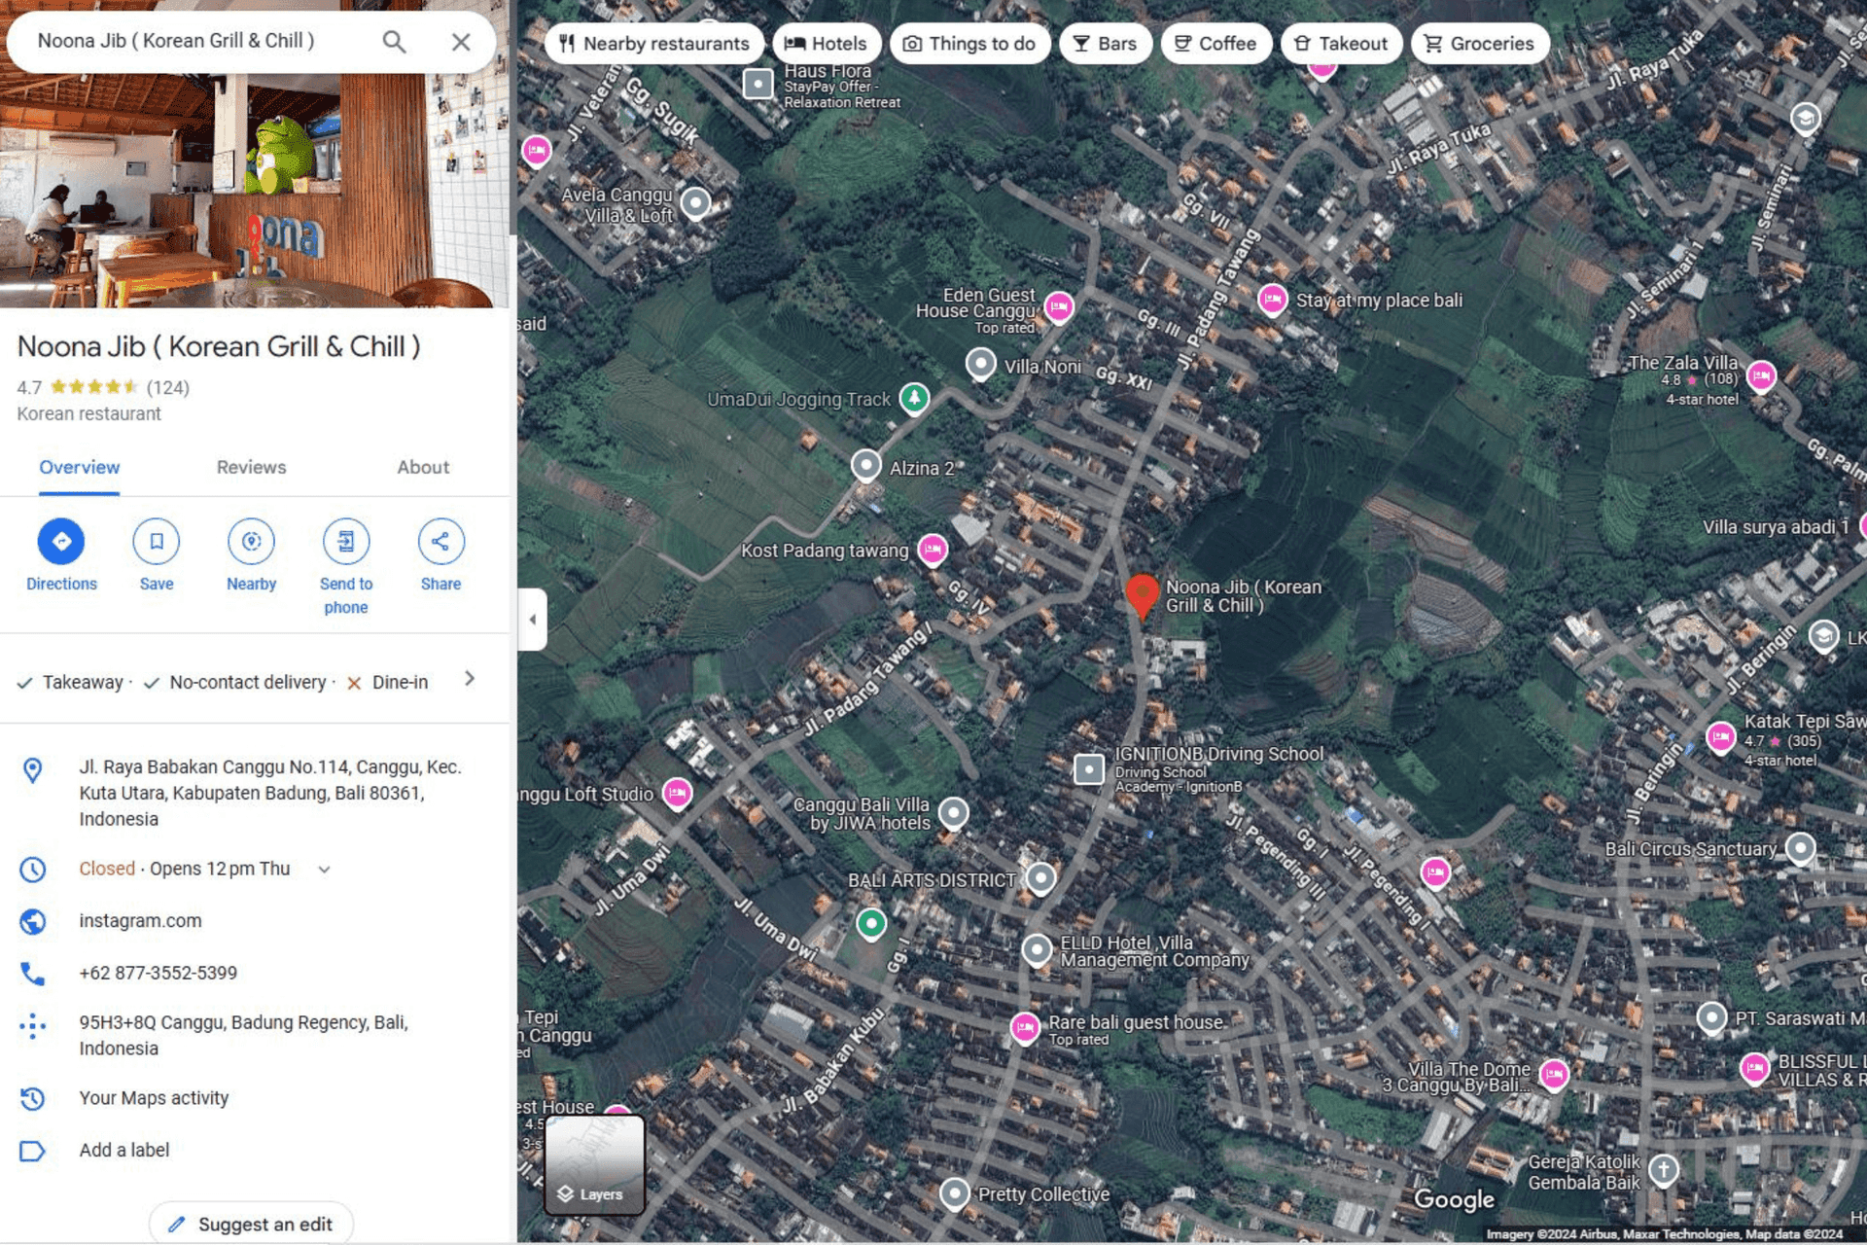
Task: Select the Things to do chip
Action: [x=969, y=44]
